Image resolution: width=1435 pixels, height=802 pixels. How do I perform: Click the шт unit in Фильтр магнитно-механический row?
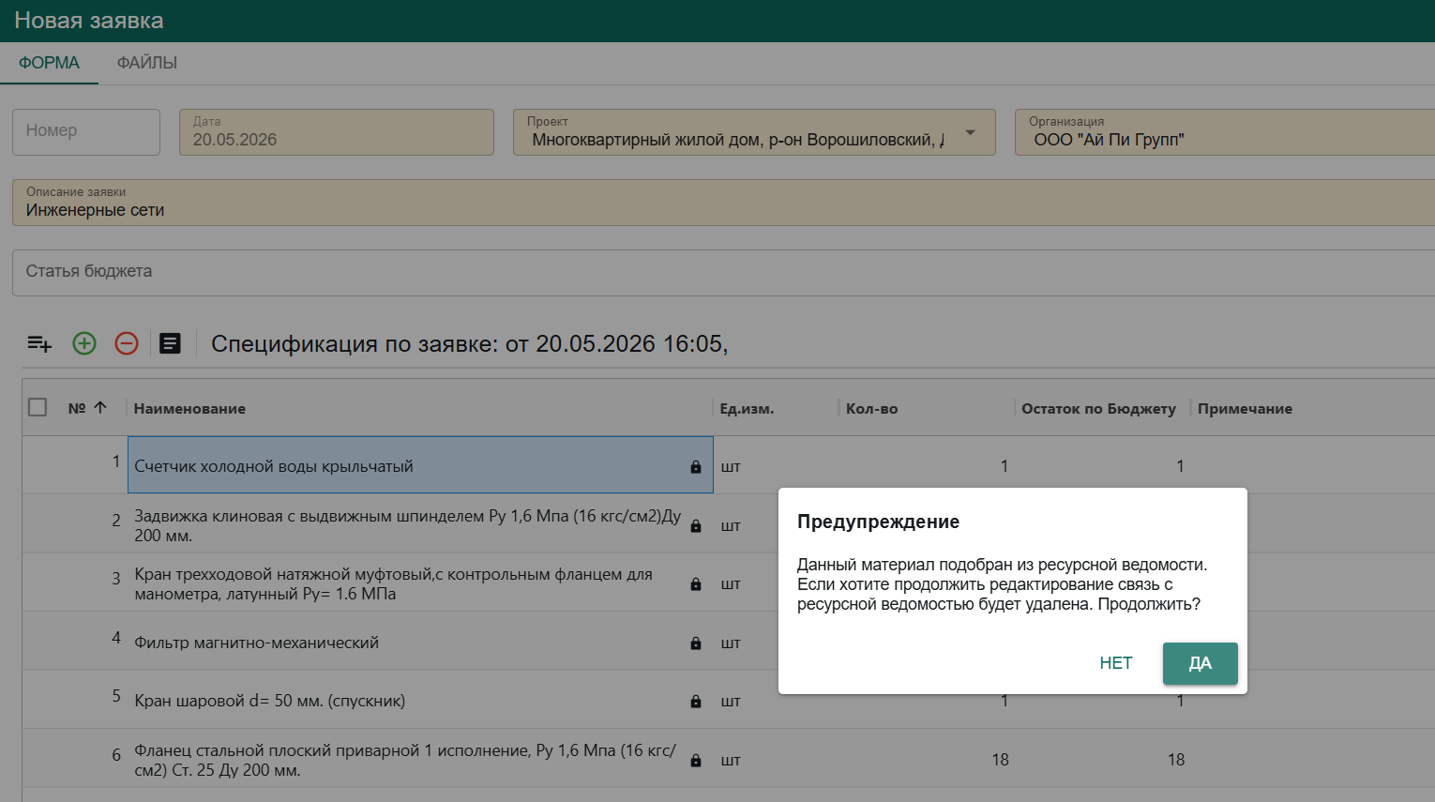pos(731,643)
